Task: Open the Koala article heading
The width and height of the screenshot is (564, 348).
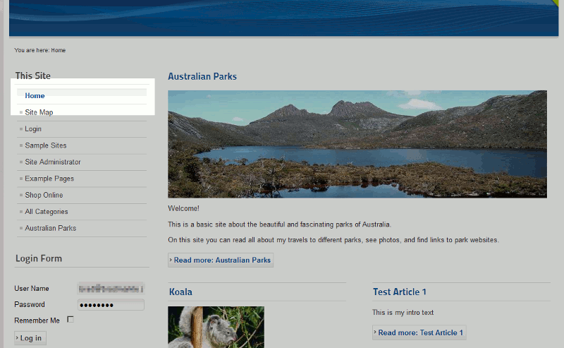Action: click(x=180, y=292)
